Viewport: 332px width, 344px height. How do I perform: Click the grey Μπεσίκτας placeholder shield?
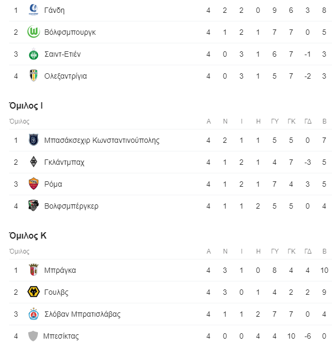(33, 336)
